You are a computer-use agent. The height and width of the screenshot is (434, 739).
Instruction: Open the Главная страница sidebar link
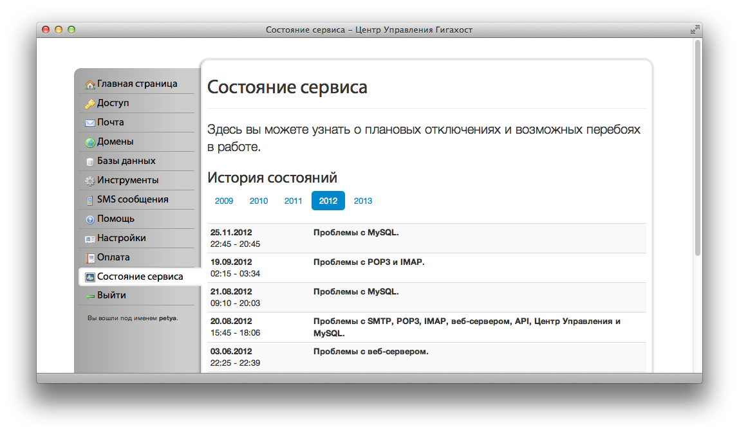(137, 84)
